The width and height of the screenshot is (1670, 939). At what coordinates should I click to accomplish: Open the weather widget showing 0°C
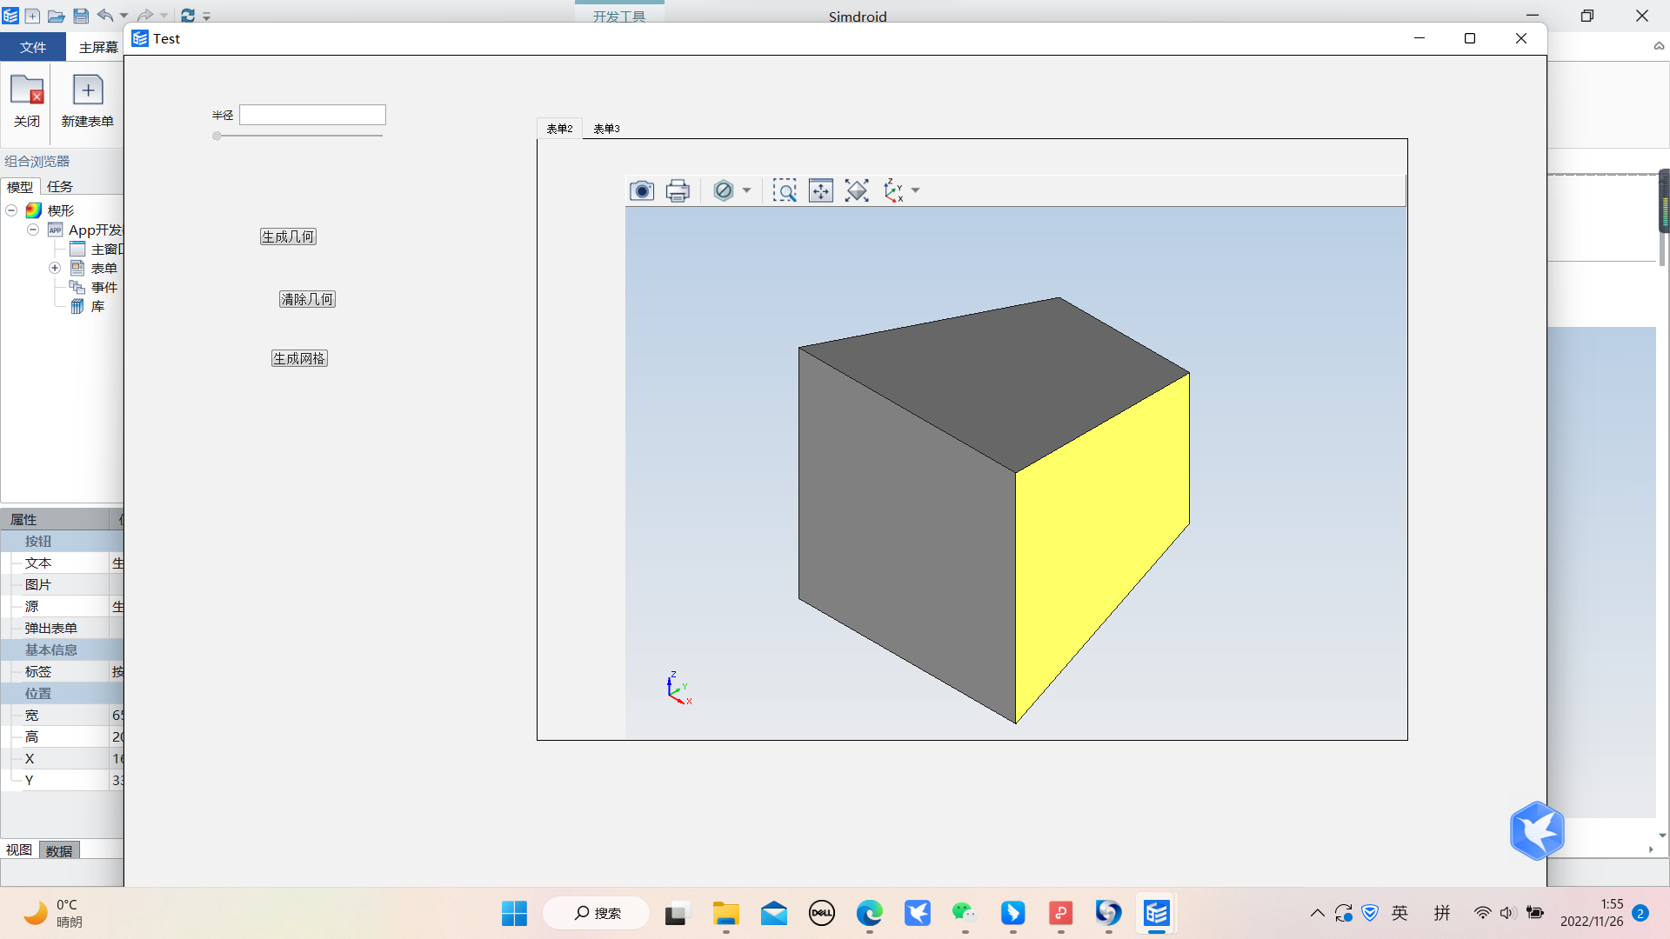pyautogui.click(x=54, y=913)
